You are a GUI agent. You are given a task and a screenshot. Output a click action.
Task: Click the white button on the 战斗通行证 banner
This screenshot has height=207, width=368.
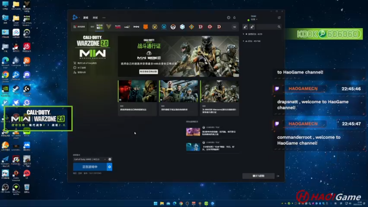pyautogui.click(x=148, y=72)
